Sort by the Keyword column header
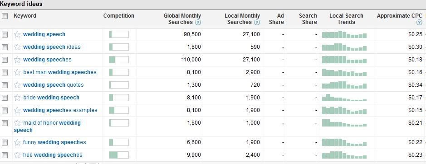 coord(24,16)
